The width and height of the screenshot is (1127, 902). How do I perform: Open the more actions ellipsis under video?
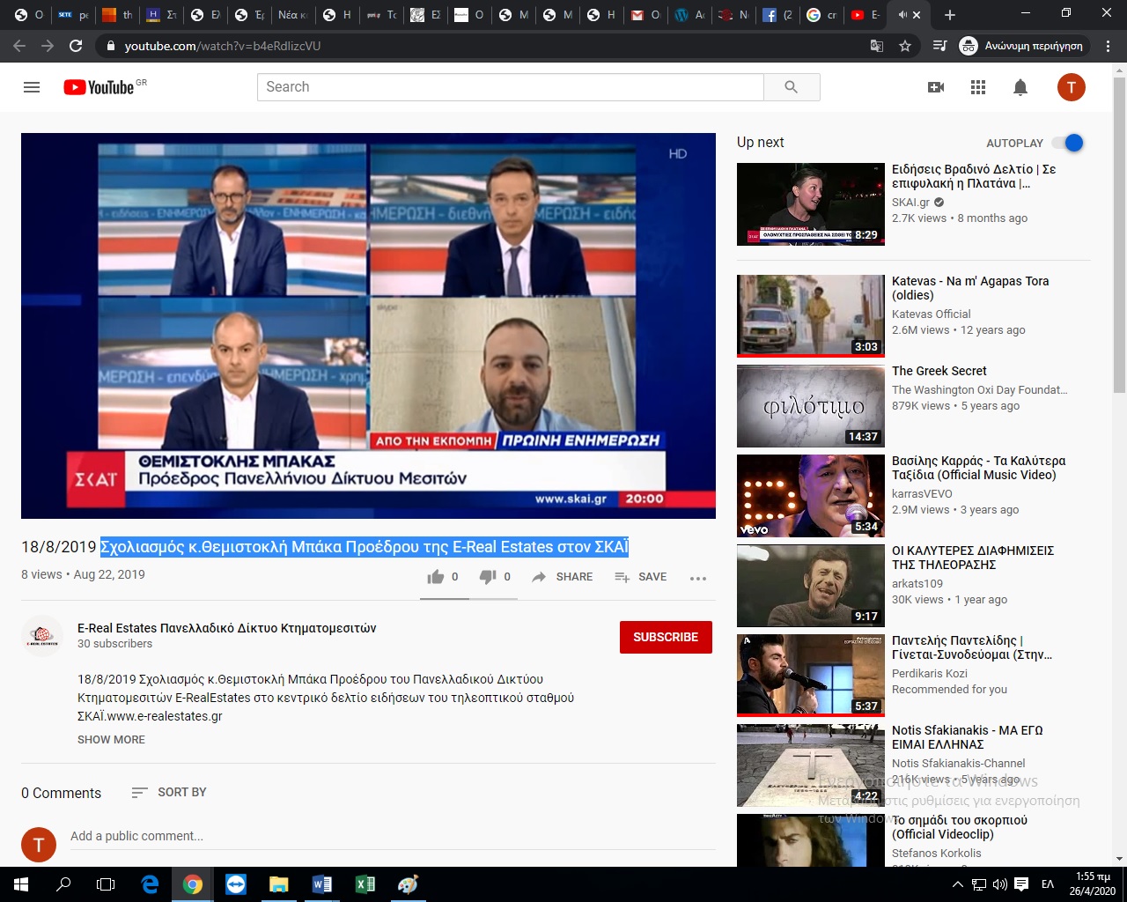pos(698,578)
